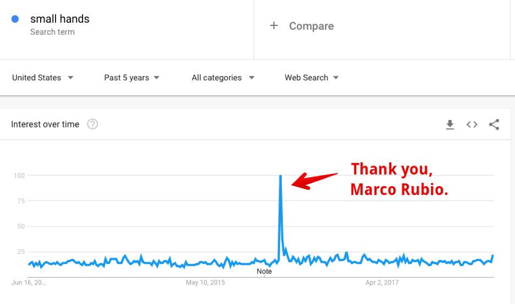Click the Interest over time heading
Image resolution: width=515 pixels, height=304 pixels.
(x=45, y=124)
